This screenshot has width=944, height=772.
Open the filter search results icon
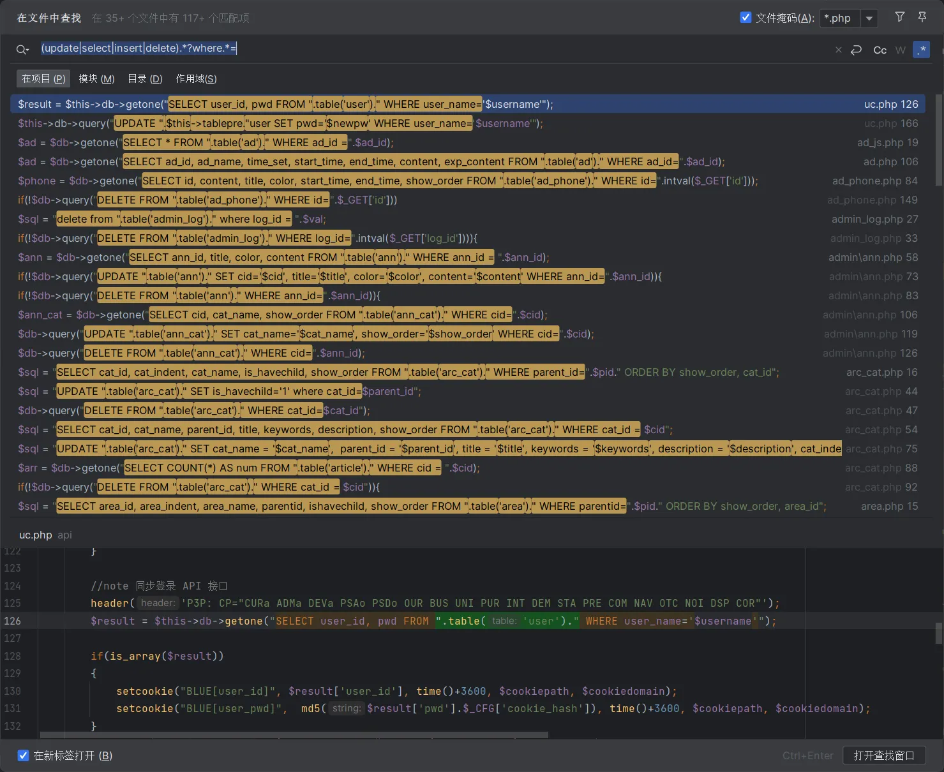point(899,17)
